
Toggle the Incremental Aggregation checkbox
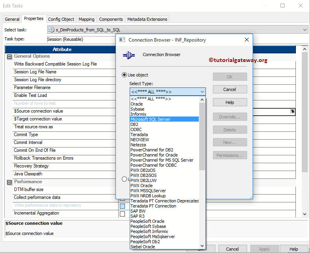click(x=122, y=214)
